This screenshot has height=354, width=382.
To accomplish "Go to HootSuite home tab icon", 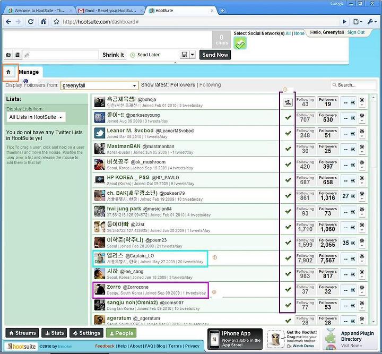I will click(x=8, y=72).
